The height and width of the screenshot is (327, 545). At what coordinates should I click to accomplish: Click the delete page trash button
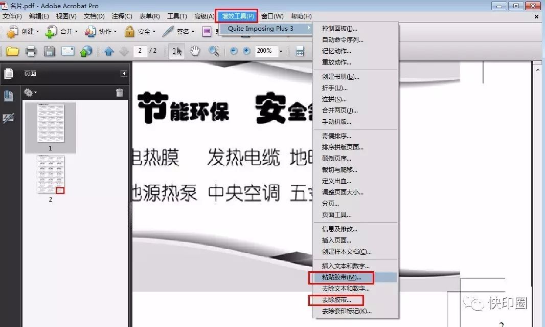click(119, 93)
